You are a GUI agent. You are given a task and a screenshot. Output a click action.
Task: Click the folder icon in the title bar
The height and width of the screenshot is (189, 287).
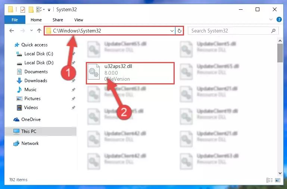pyautogui.click(x=11, y=9)
